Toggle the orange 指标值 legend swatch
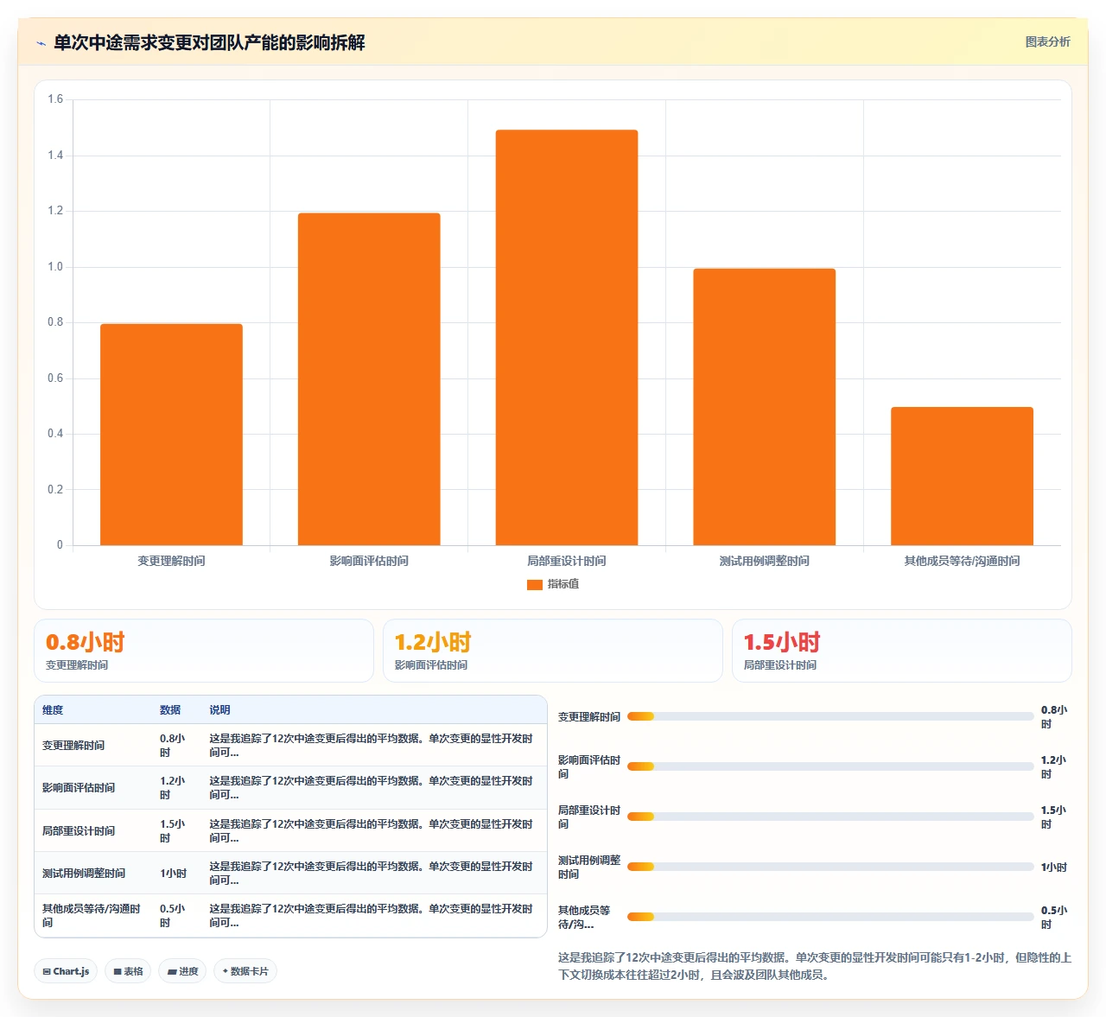The width and height of the screenshot is (1106, 1017). [x=535, y=585]
